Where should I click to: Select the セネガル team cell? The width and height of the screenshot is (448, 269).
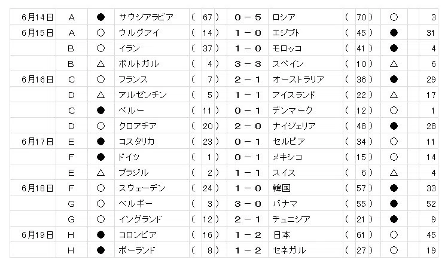(306, 250)
